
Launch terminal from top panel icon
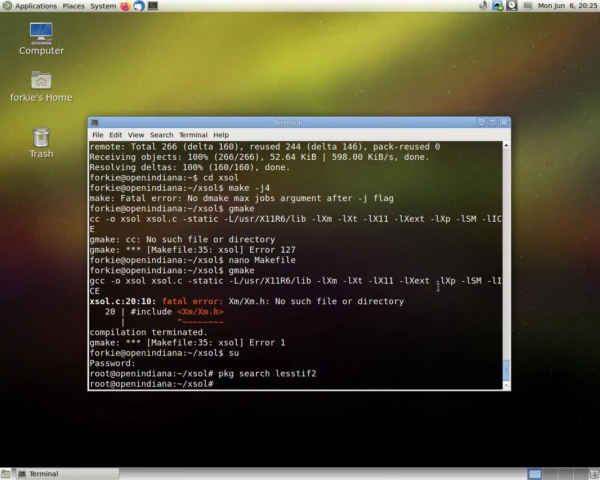(x=153, y=6)
